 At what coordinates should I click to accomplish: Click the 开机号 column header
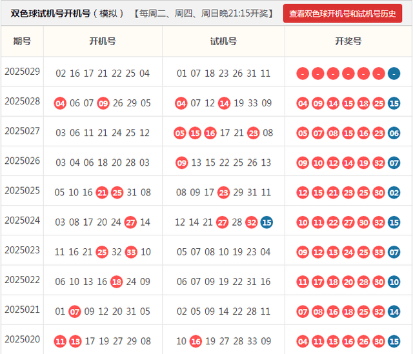[103, 41]
